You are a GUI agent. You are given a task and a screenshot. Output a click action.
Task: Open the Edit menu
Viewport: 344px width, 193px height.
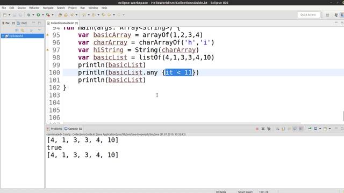12,8
